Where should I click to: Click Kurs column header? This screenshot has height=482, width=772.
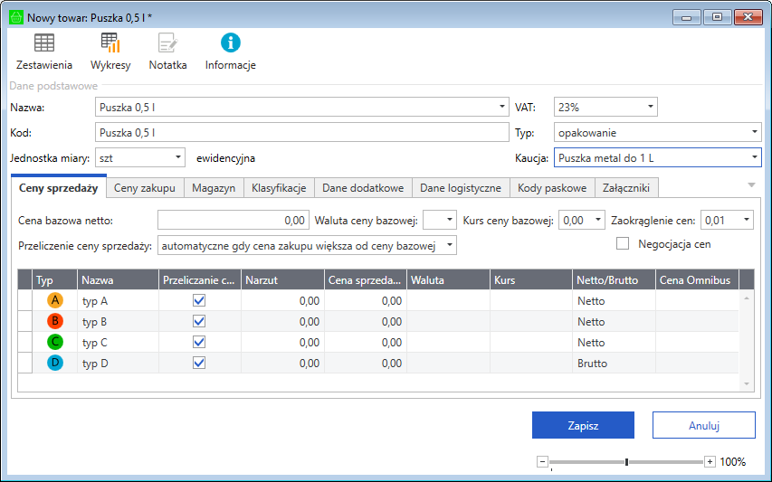[x=530, y=279]
